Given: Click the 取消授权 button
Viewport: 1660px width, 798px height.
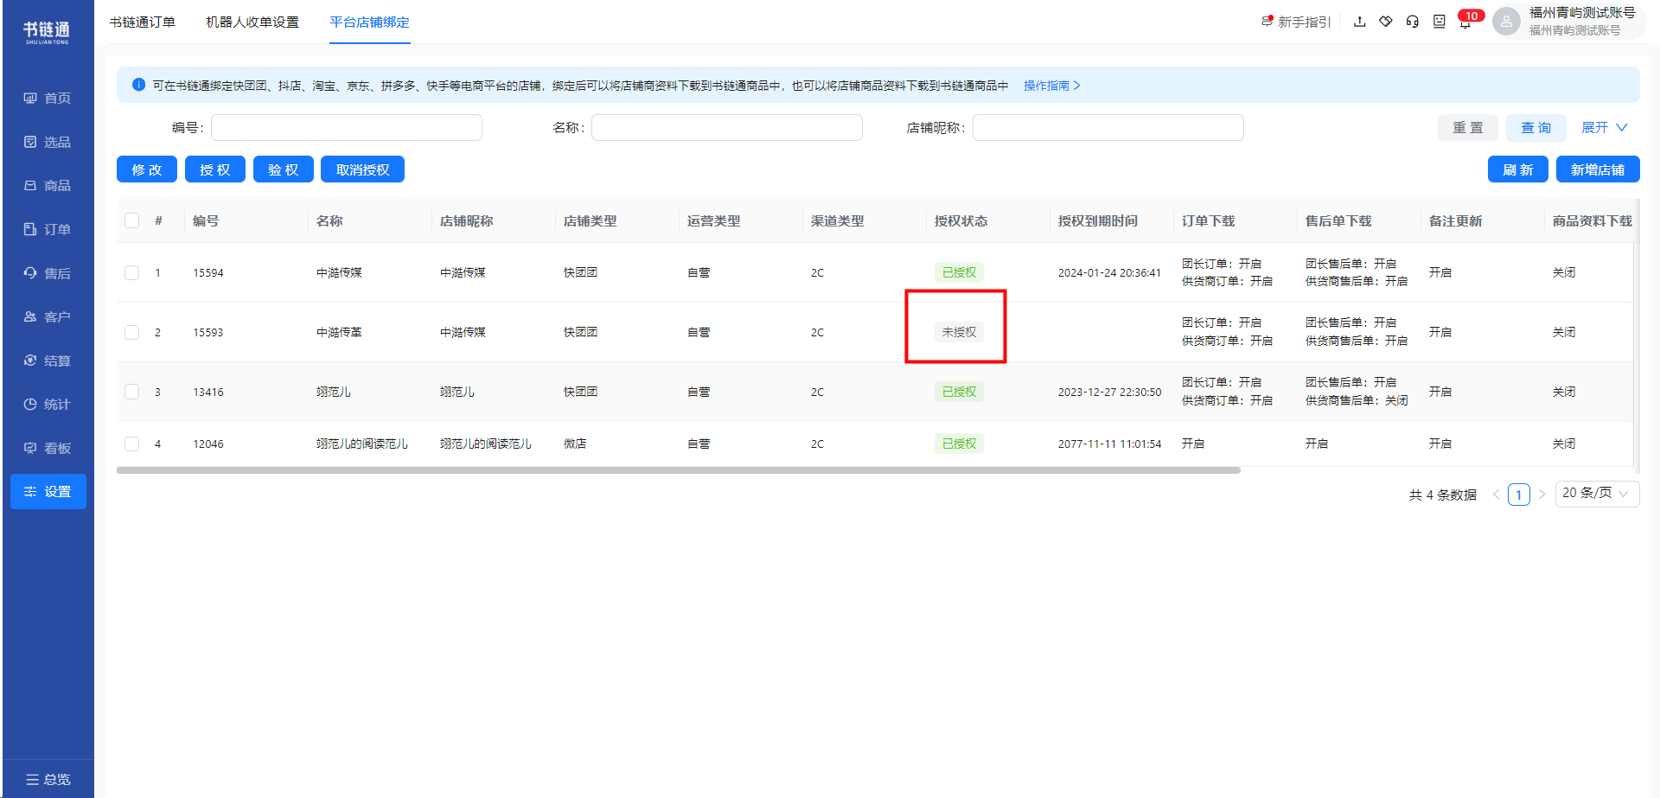Looking at the screenshot, I should (362, 169).
